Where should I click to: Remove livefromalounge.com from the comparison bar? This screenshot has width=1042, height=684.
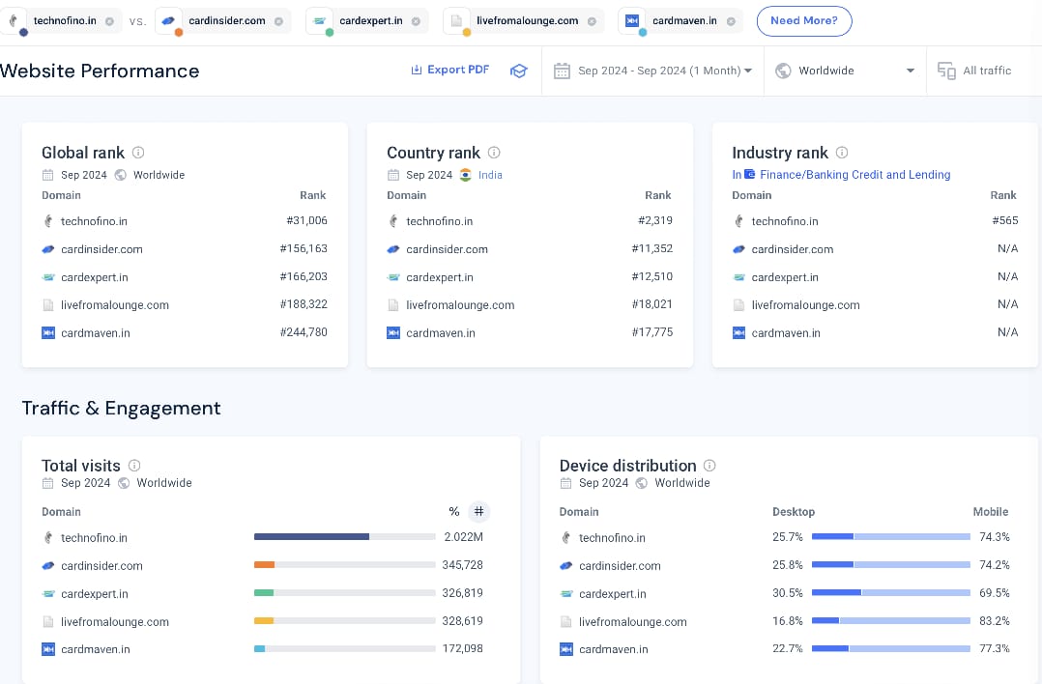tap(592, 21)
